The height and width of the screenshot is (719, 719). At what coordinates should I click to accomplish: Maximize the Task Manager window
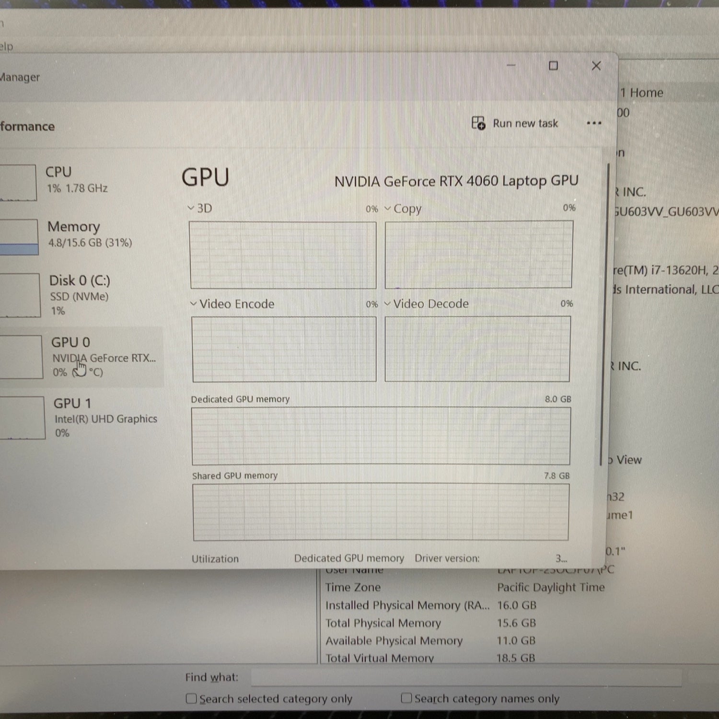(x=553, y=66)
